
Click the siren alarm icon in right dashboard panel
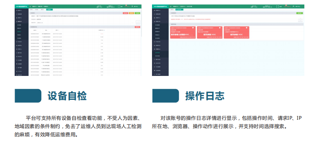tap(300, 20)
